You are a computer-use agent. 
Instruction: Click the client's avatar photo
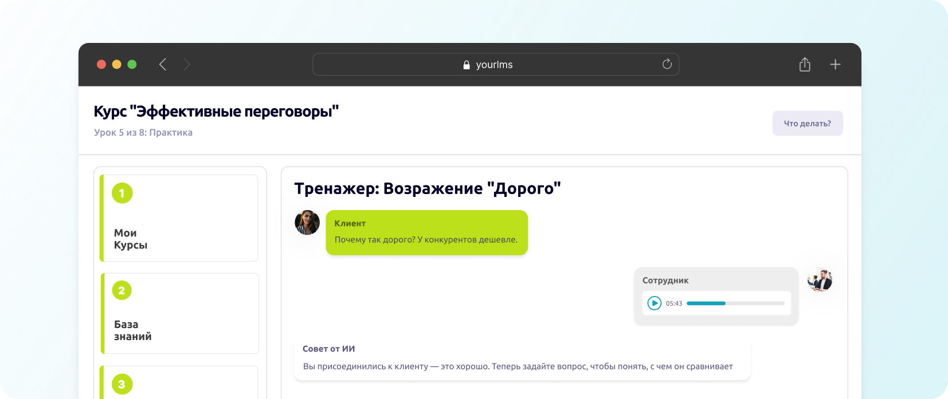pos(307,223)
